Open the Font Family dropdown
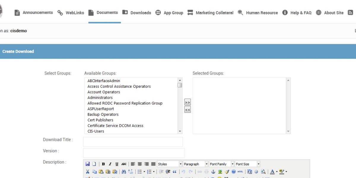The width and height of the screenshot is (356, 178). 221,164
